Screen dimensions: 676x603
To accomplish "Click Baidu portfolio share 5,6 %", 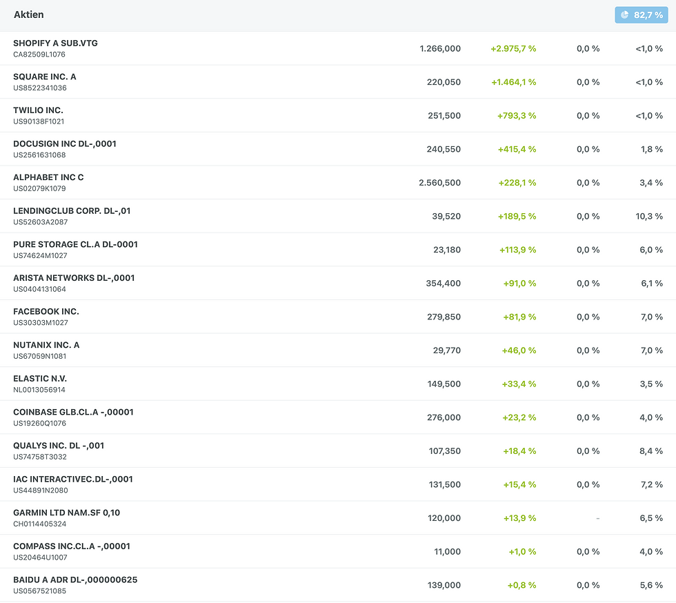I will tap(651, 585).
